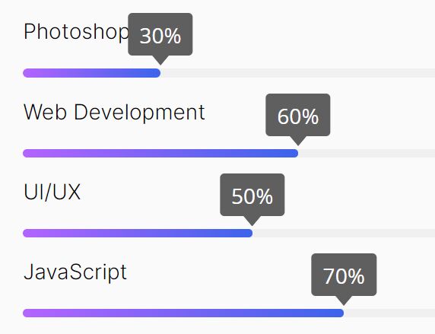
Task: Click the Photoshop skill label
Action: tap(76, 32)
